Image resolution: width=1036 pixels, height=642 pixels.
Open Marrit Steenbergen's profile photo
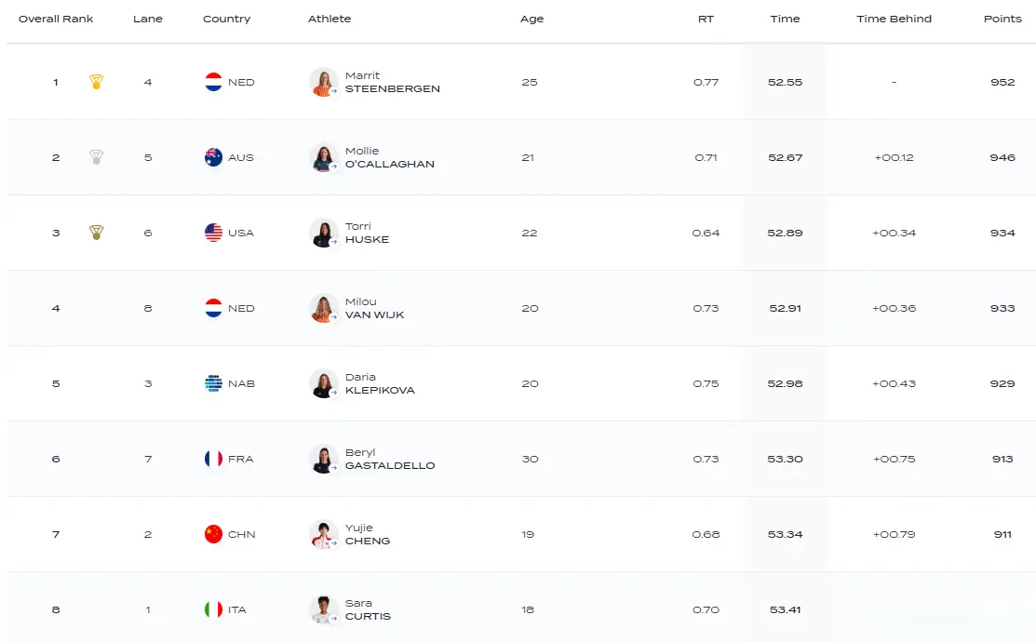323,82
